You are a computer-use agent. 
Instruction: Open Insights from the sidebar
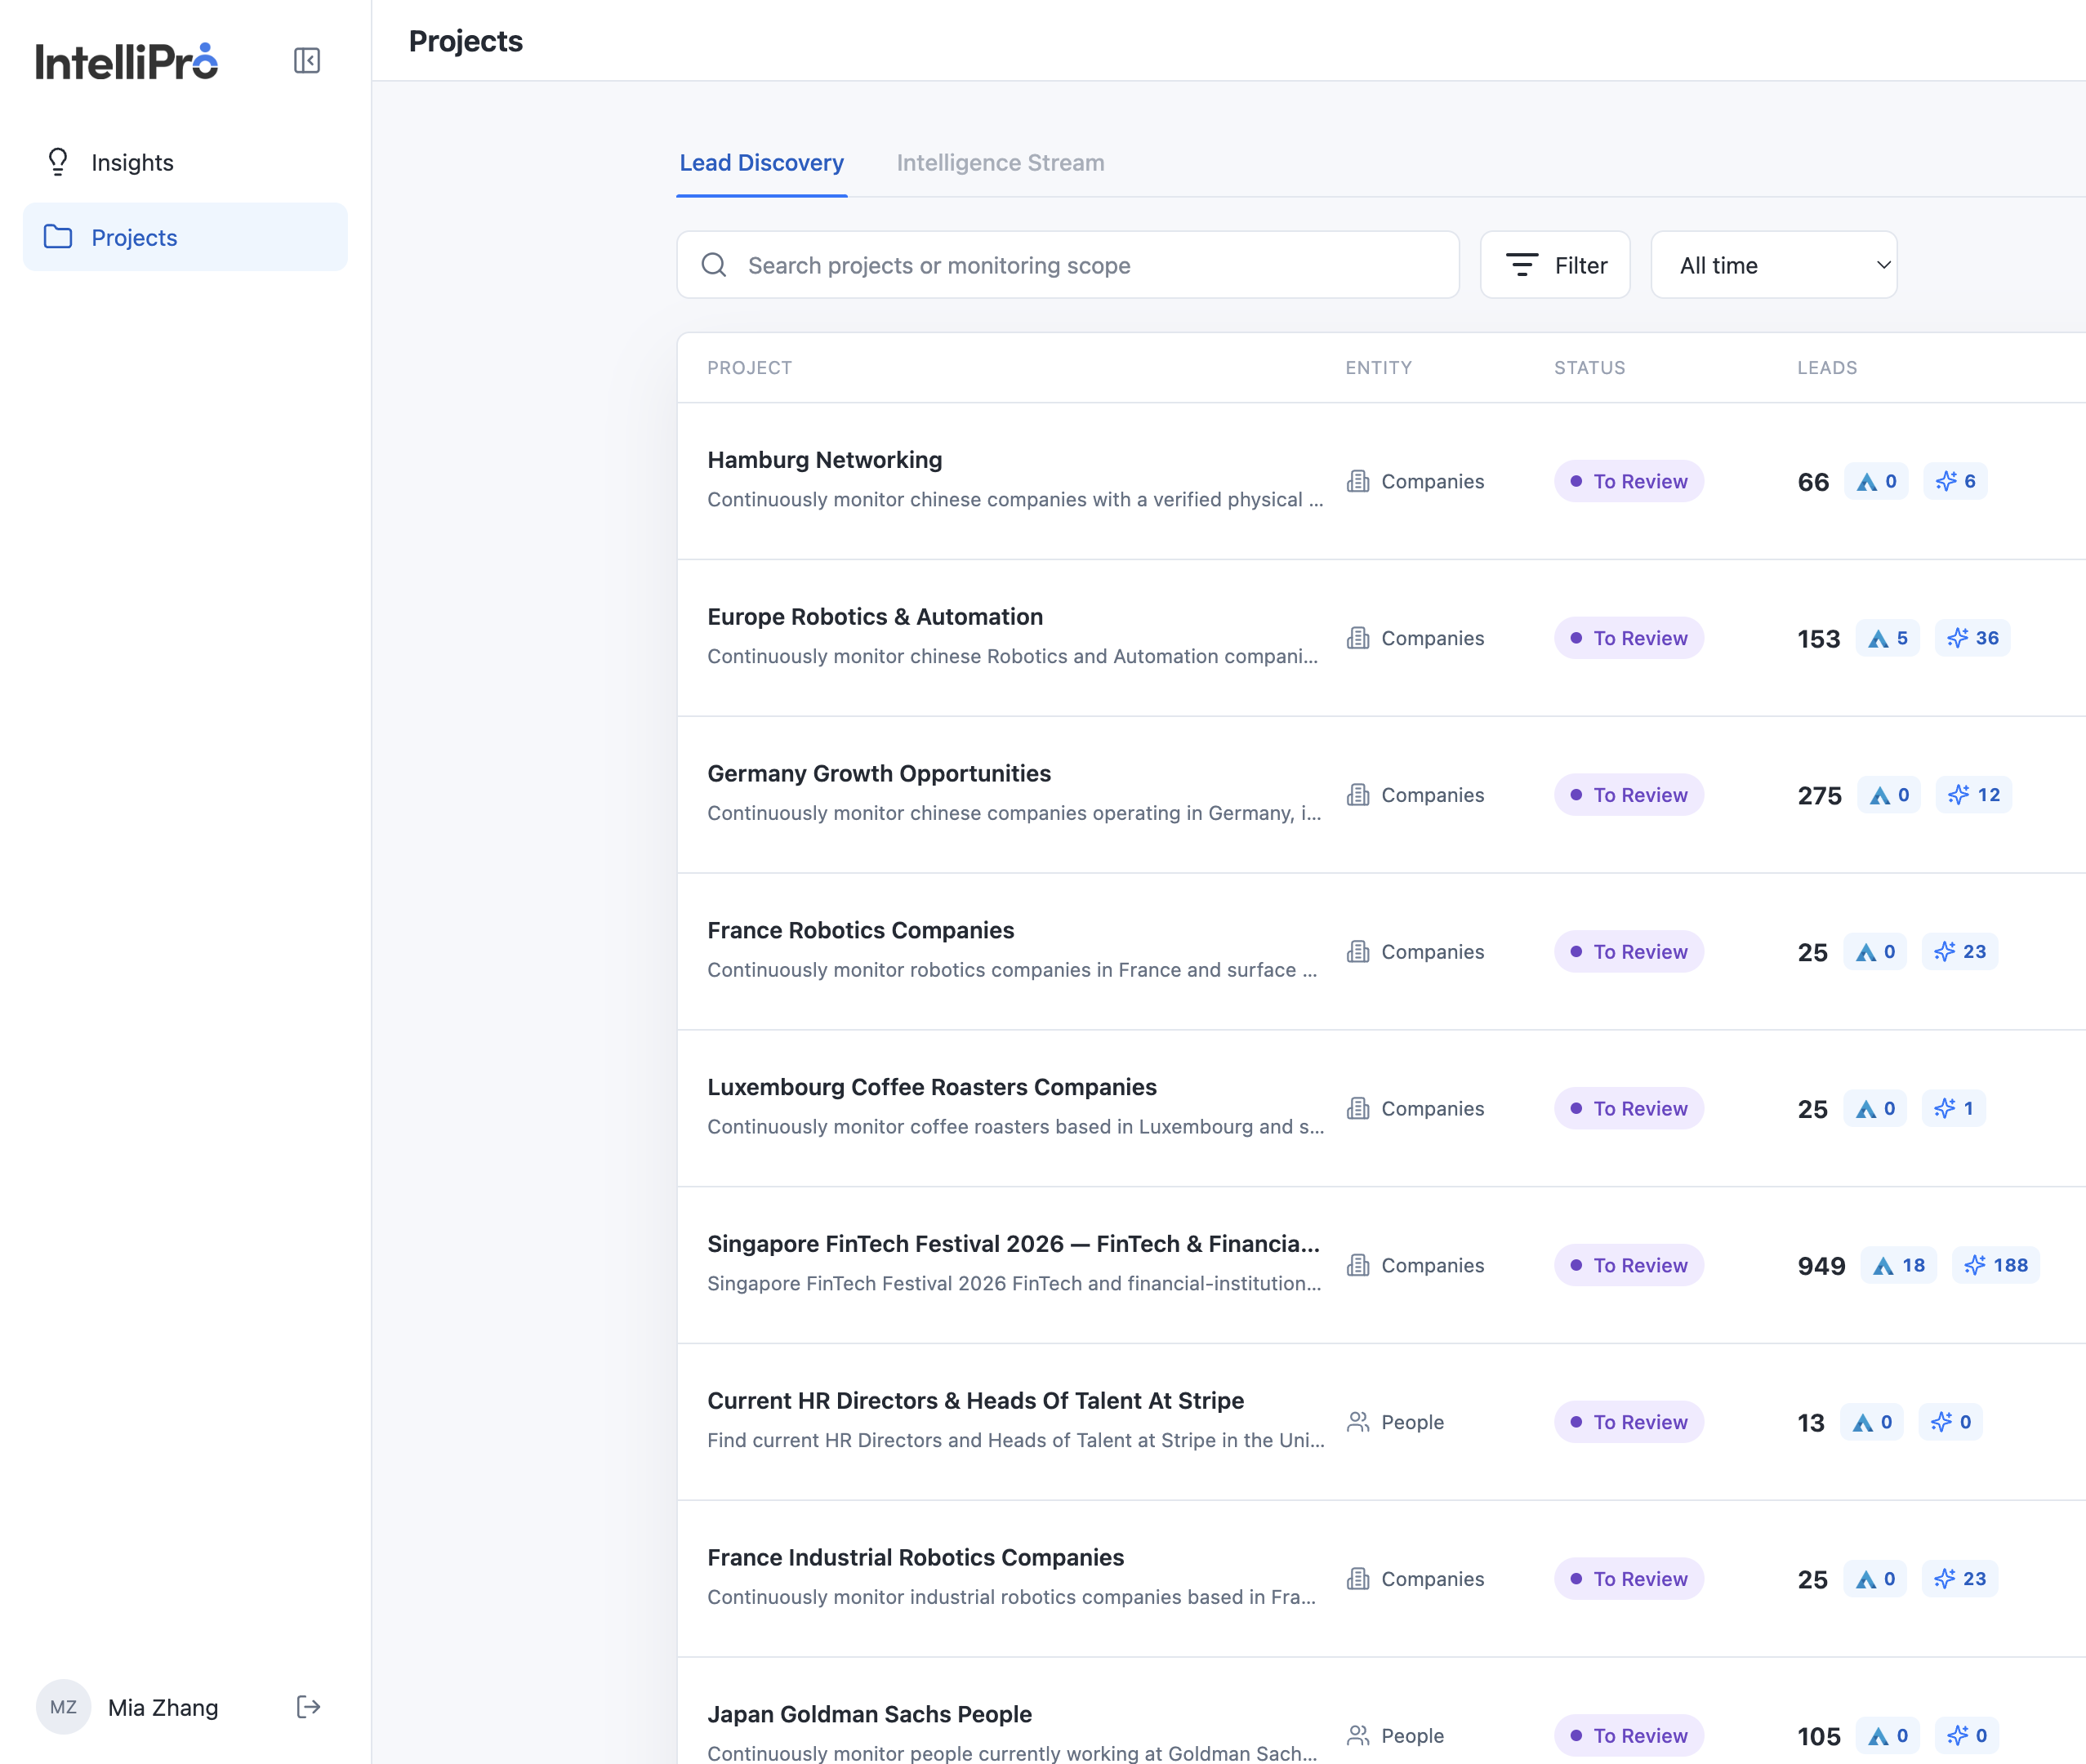click(185, 162)
